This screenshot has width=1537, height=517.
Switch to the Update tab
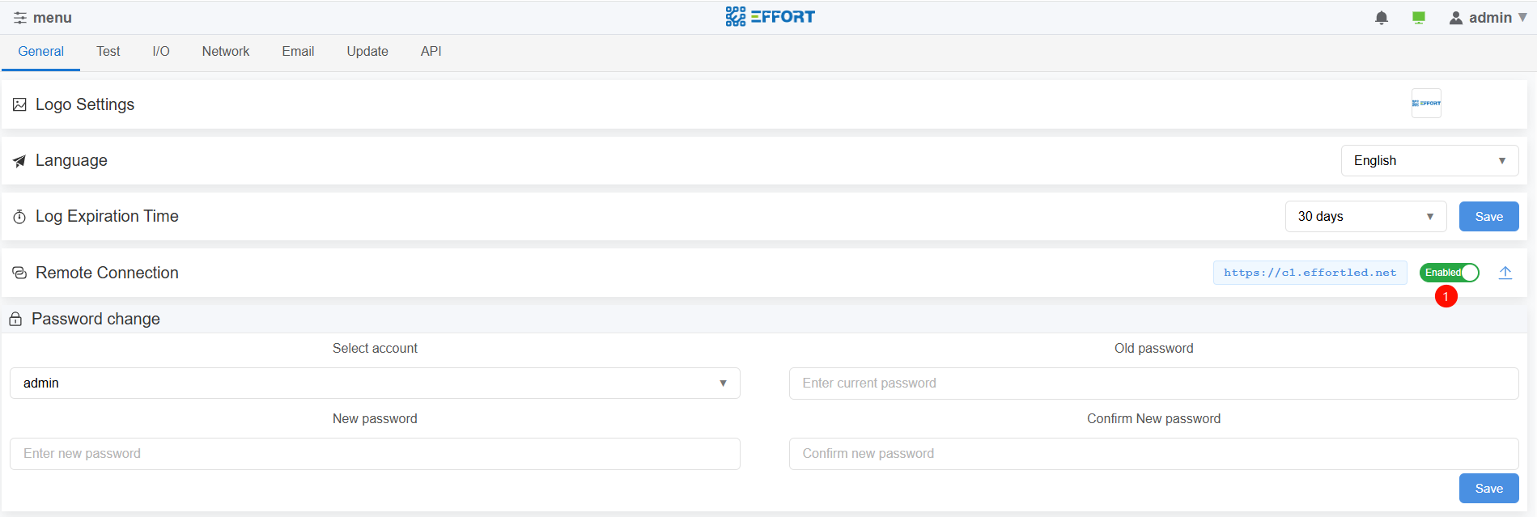pyautogui.click(x=367, y=52)
